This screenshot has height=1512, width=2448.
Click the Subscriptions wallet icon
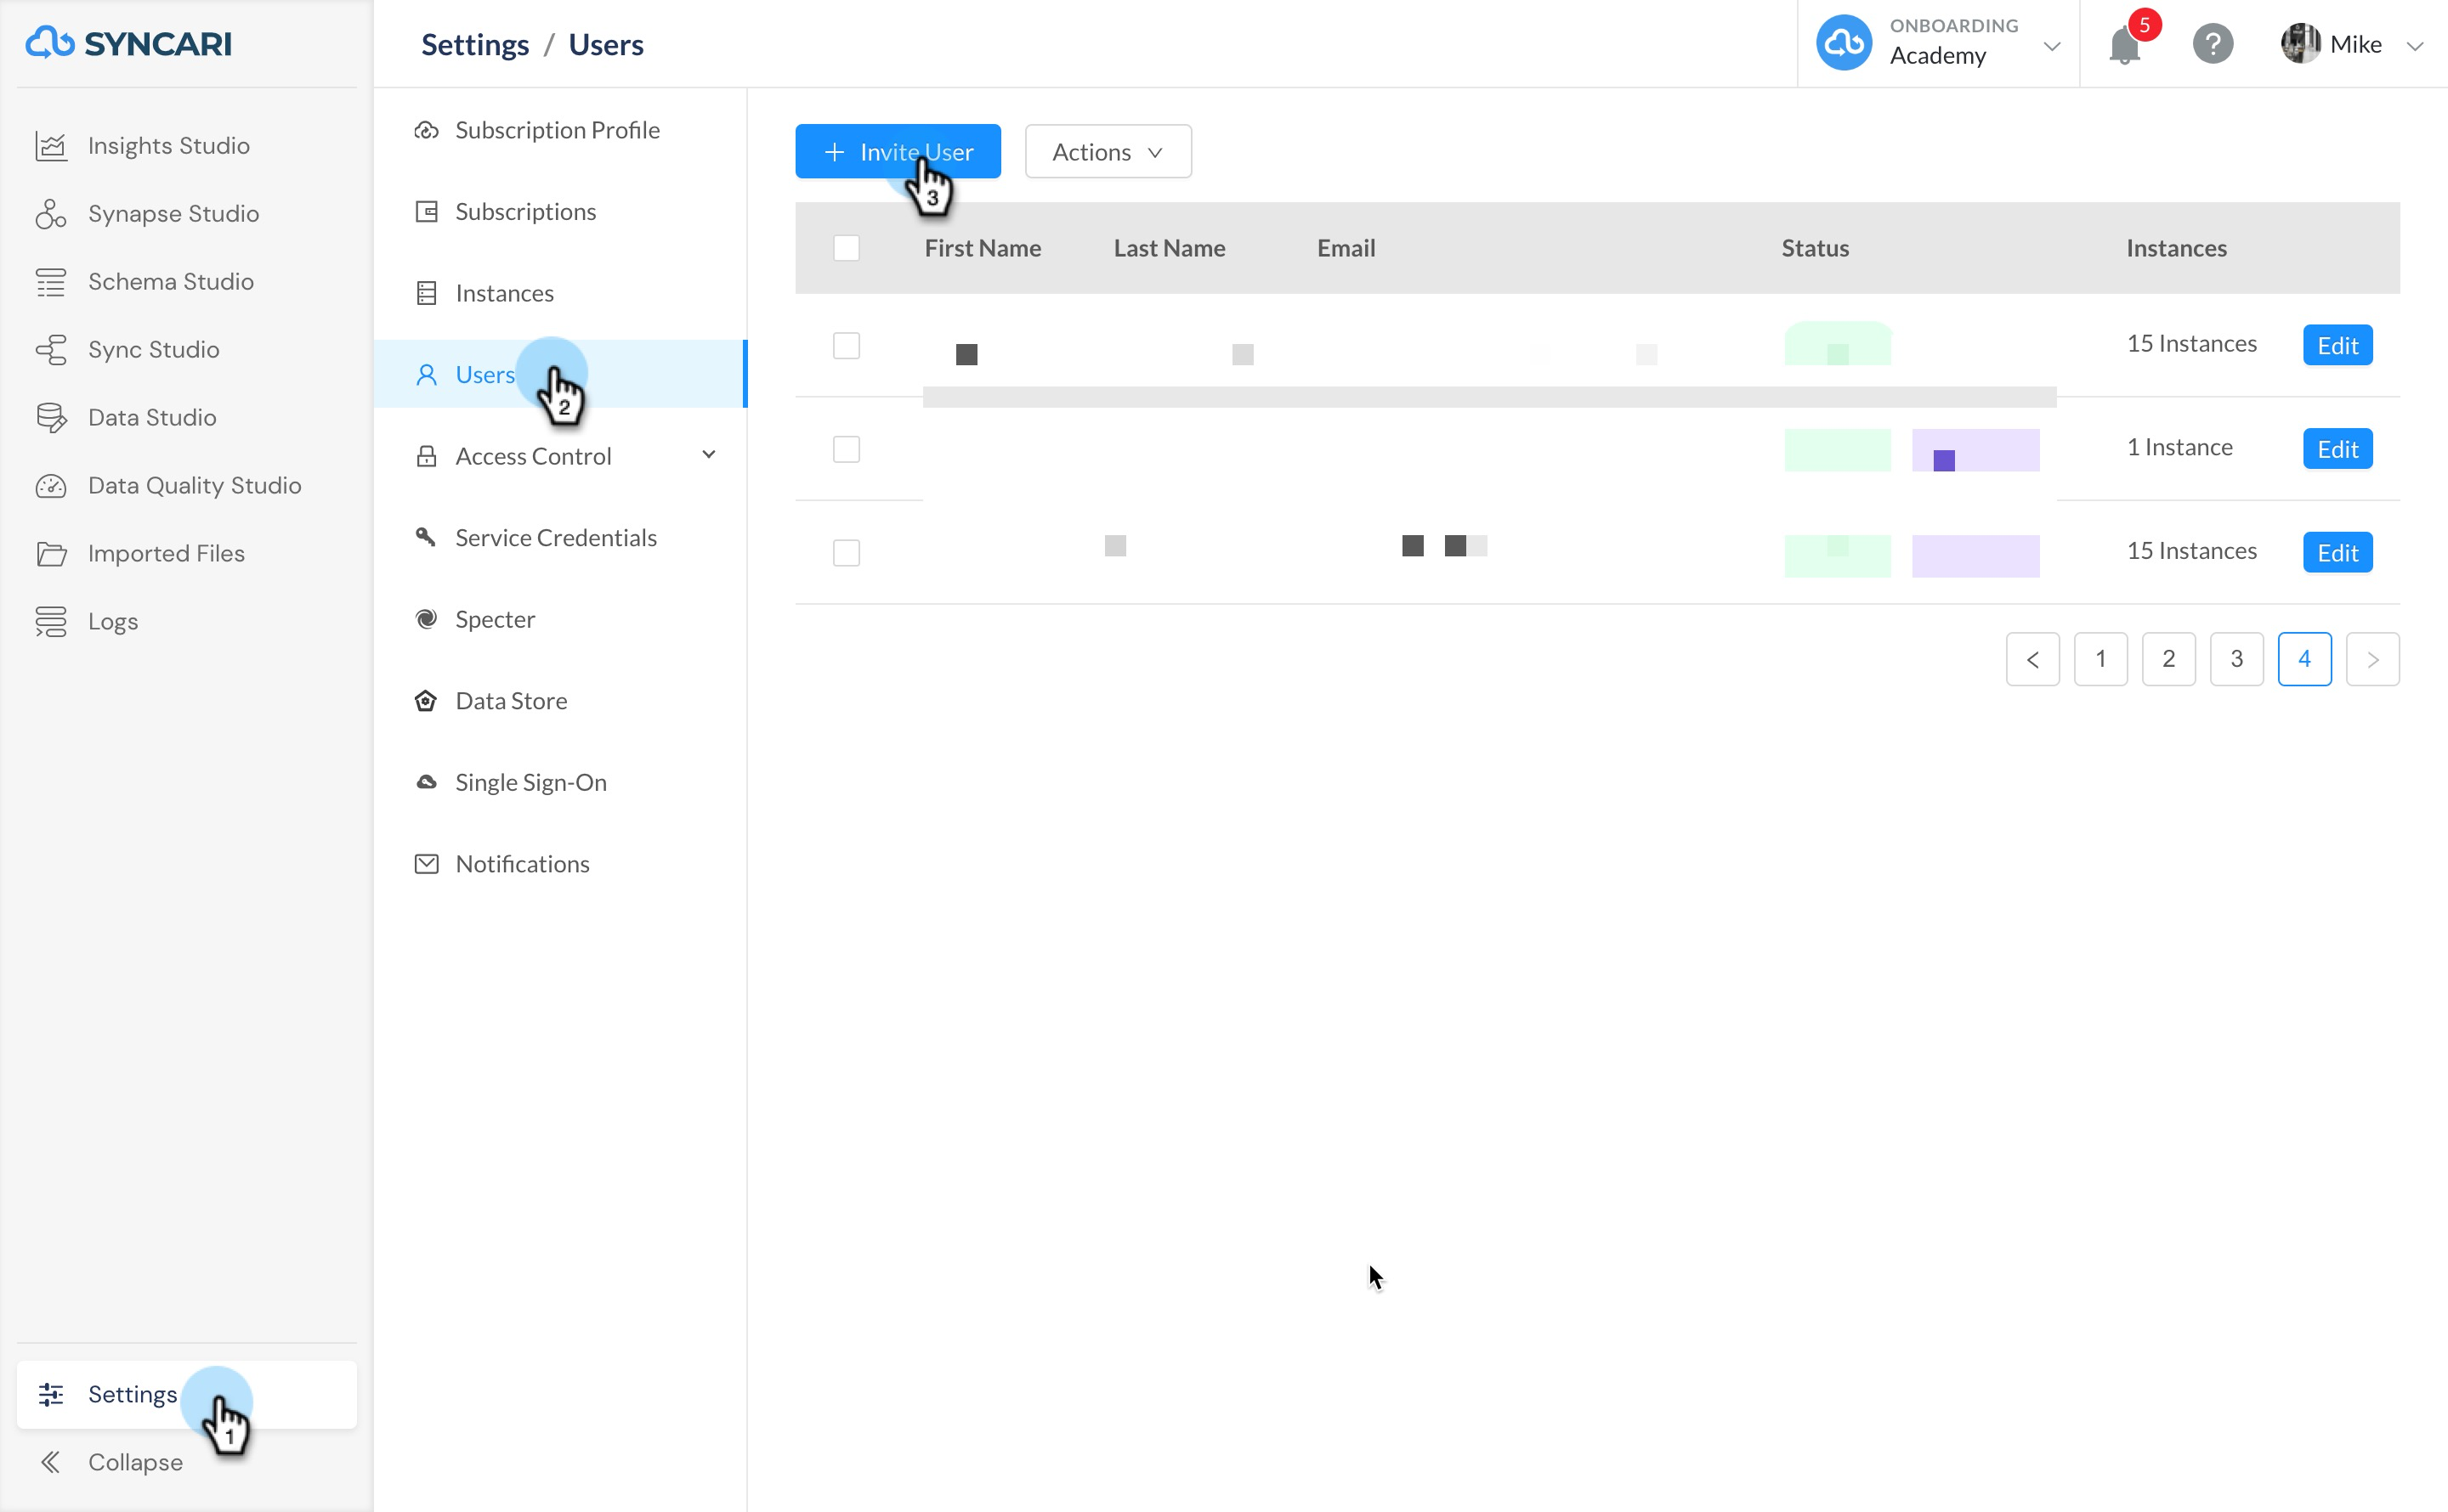click(x=426, y=212)
